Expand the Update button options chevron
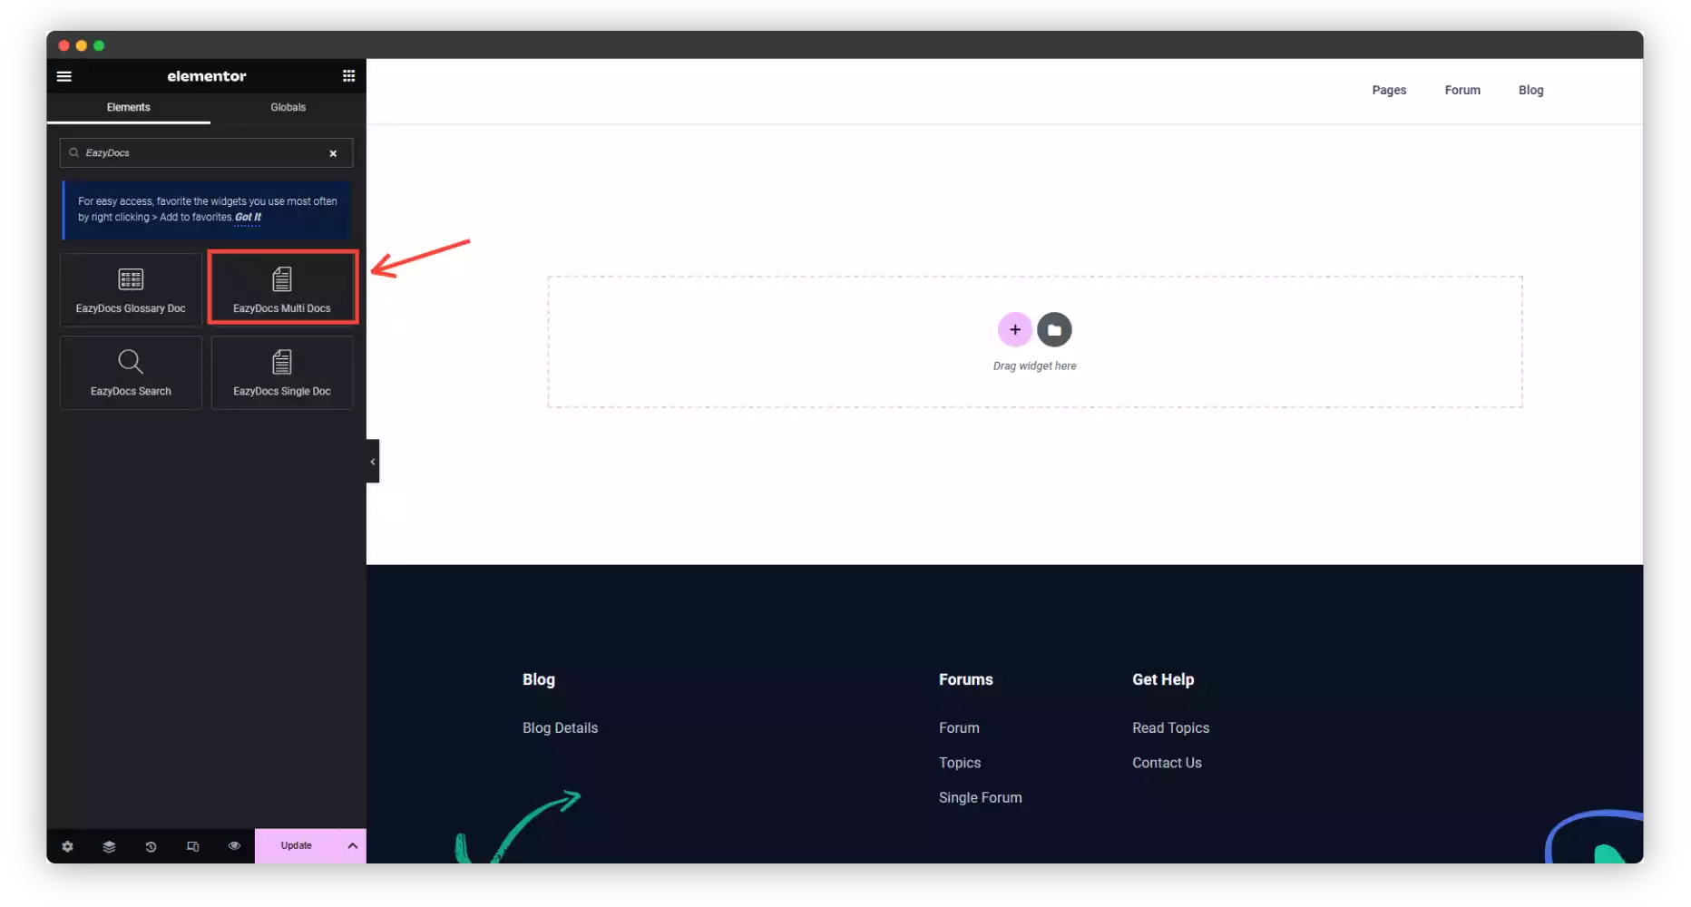 (x=352, y=845)
